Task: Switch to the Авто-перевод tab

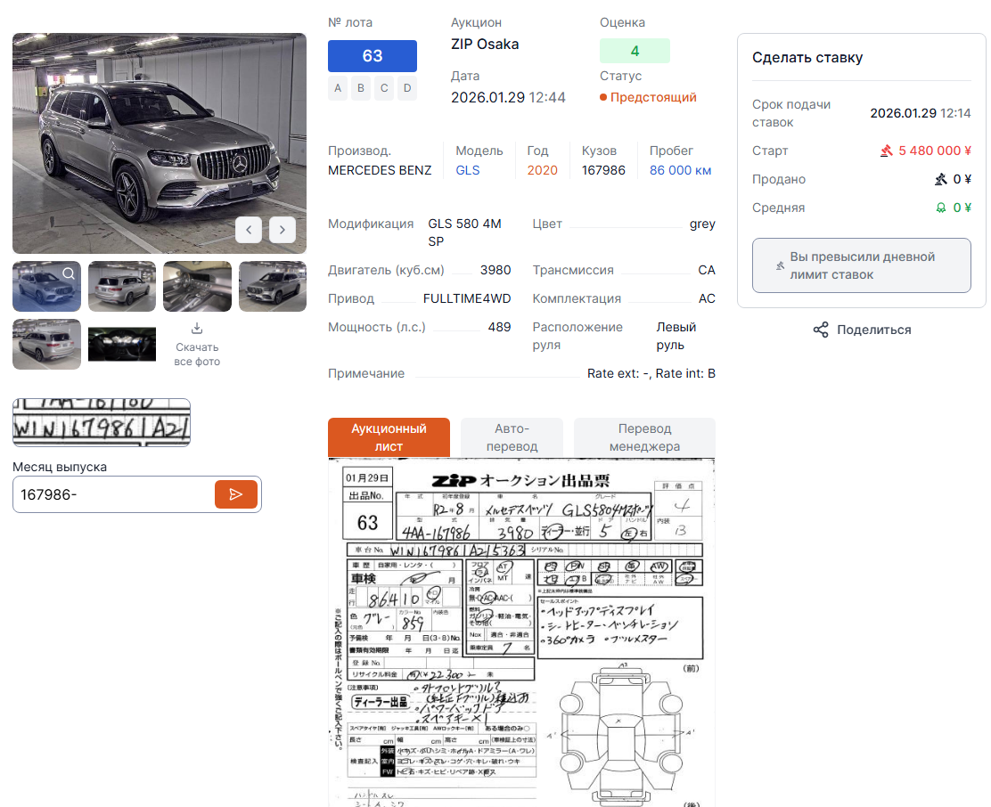Action: (x=512, y=437)
